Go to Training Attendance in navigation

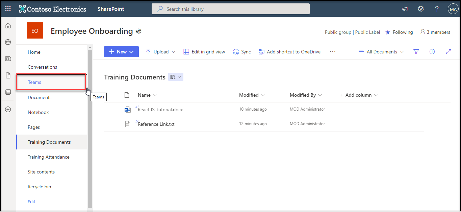(x=49, y=157)
